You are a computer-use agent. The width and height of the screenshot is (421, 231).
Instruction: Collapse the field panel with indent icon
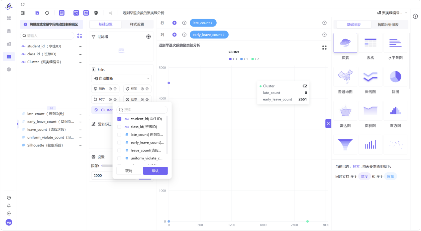[23, 13]
